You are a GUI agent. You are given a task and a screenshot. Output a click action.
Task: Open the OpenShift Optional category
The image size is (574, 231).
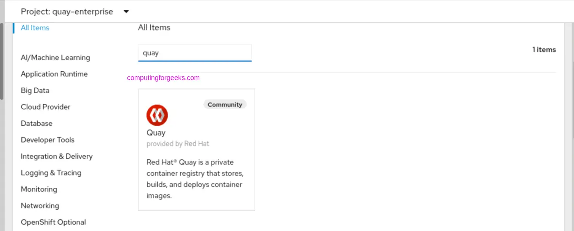click(53, 222)
